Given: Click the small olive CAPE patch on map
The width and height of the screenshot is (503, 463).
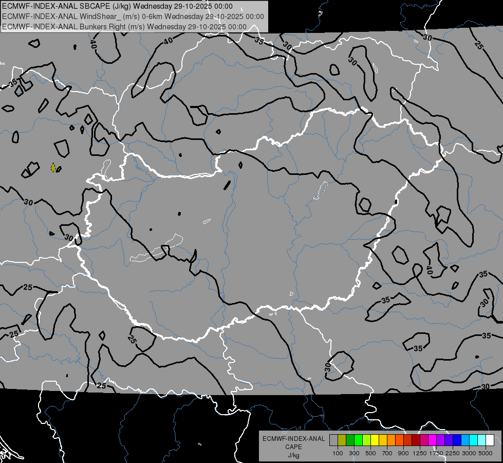Looking at the screenshot, I should pos(53,167).
